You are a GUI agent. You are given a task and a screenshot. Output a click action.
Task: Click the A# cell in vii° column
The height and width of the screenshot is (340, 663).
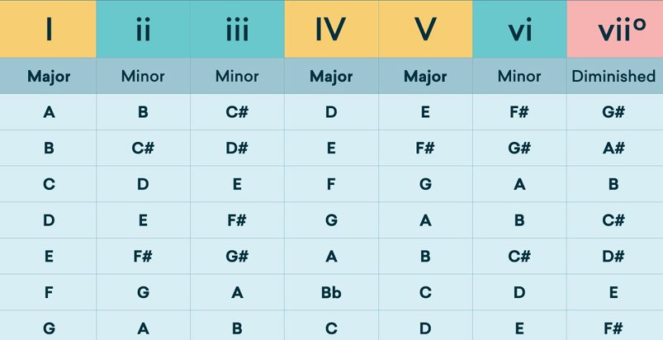(615, 148)
